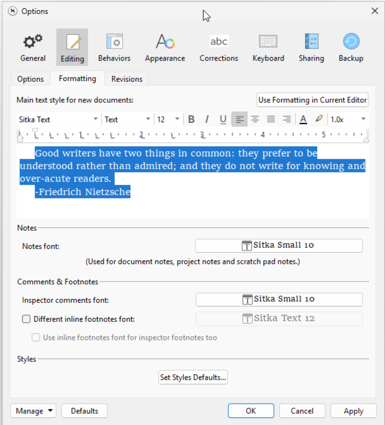Screen dimensions: 385x425
Task: Click the first-line indent marker on ruler
Action: point(35,131)
